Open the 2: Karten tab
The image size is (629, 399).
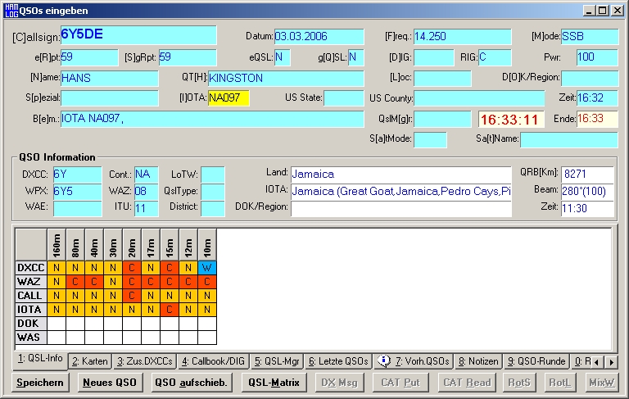click(x=89, y=361)
